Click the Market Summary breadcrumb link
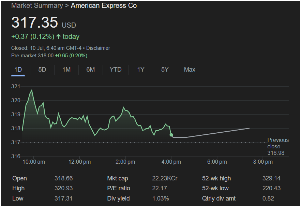 (x=37, y=6)
